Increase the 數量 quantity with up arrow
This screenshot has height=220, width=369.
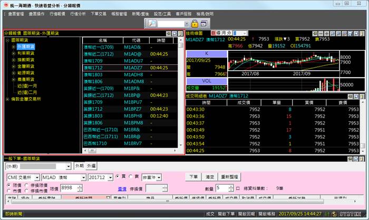click(231, 187)
